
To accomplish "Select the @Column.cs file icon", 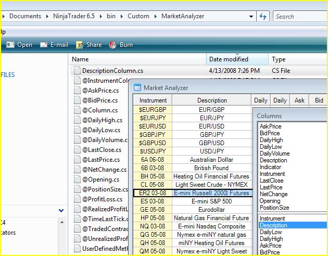I will click(x=77, y=110).
